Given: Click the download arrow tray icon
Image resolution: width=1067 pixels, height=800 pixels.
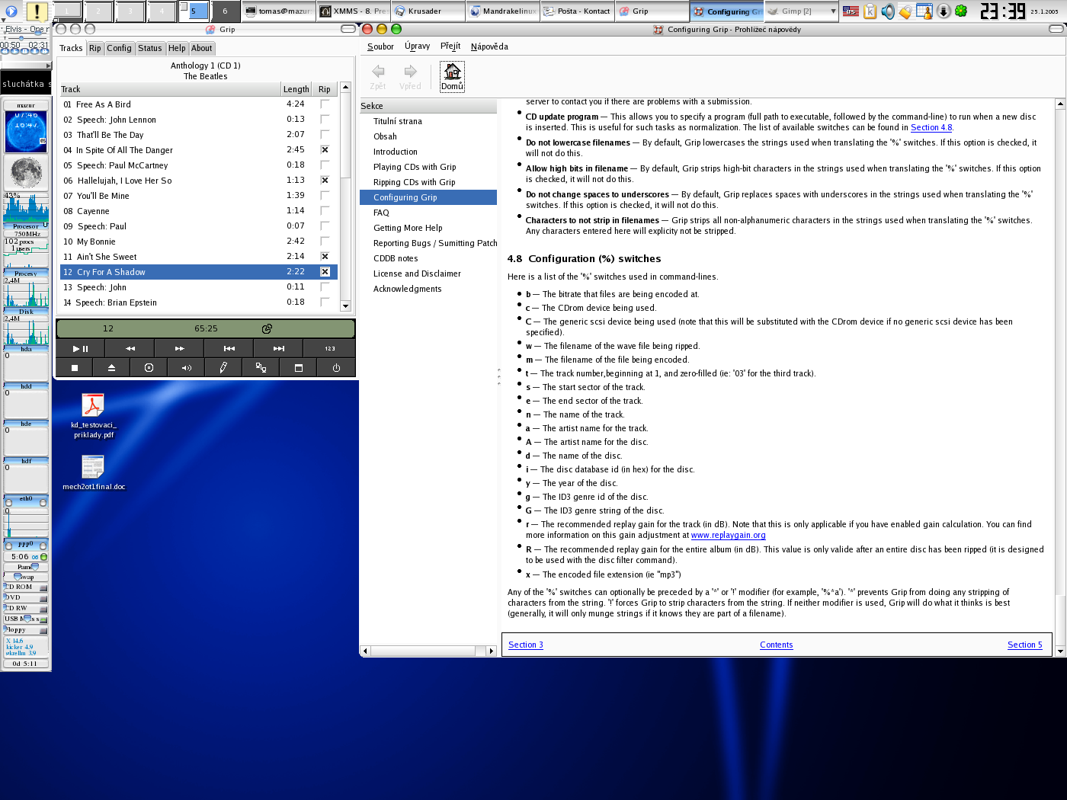Looking at the screenshot, I should 943,11.
